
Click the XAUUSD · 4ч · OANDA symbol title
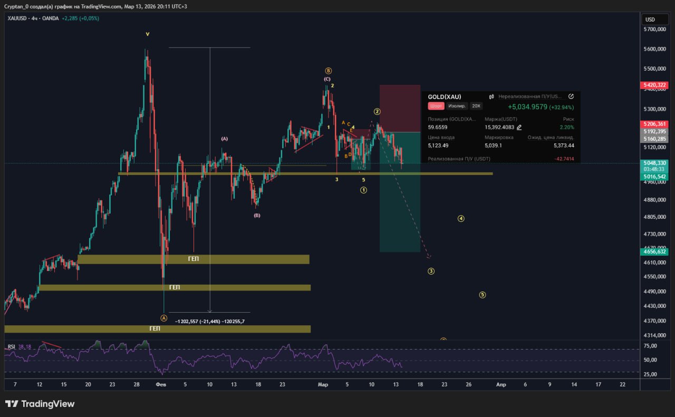click(x=33, y=18)
